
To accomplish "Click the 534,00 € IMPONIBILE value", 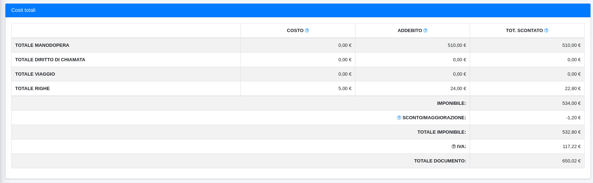I will 571,103.
